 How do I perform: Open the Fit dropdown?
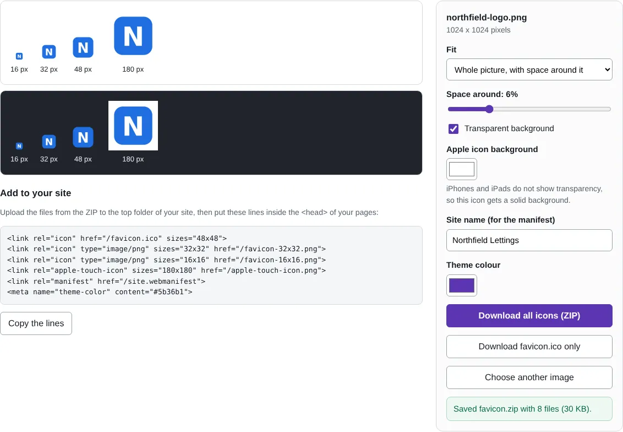pos(529,69)
